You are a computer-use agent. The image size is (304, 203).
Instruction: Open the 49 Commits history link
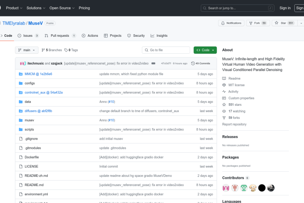pyautogui.click(x=201, y=63)
